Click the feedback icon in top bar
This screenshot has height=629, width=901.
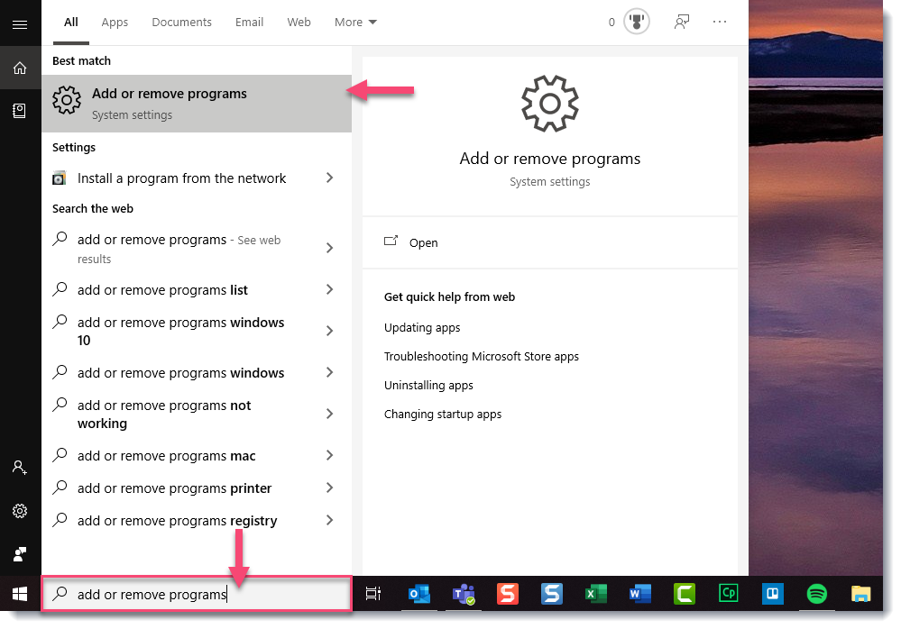682,23
